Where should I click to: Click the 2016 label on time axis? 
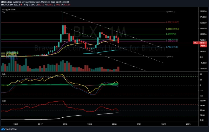coord(16,124)
